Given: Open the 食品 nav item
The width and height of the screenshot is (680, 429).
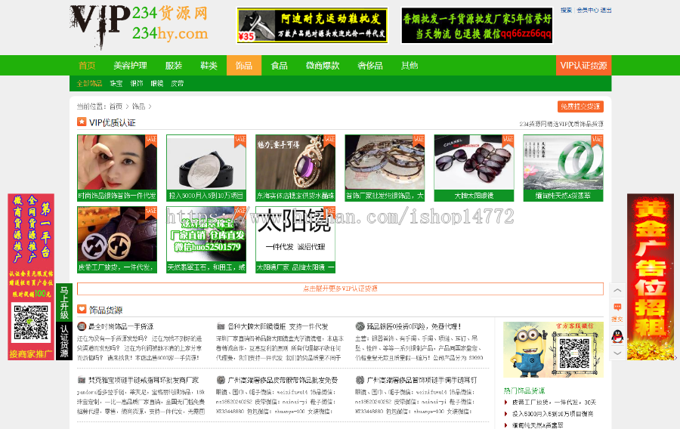Looking at the screenshot, I should click(279, 66).
